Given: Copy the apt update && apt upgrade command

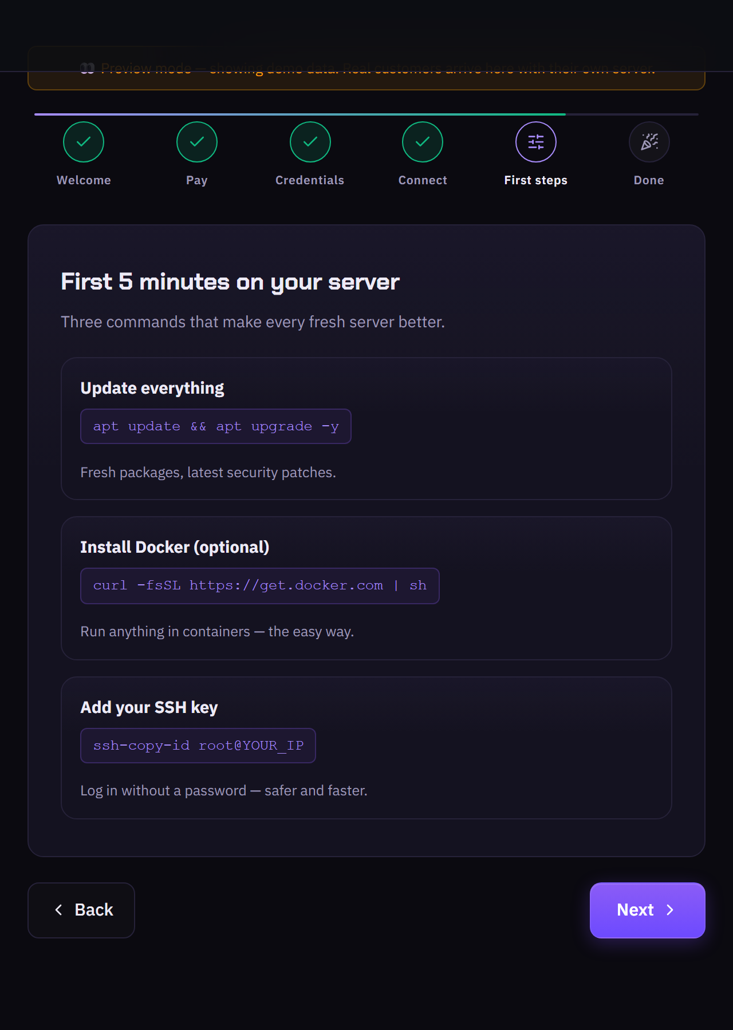Looking at the screenshot, I should coord(216,426).
